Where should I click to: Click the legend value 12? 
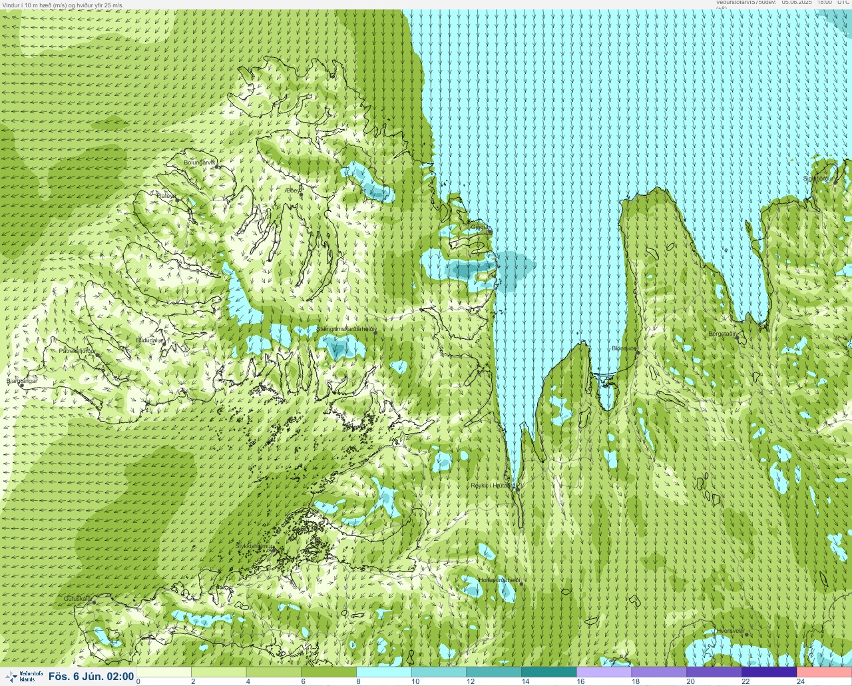(x=469, y=682)
